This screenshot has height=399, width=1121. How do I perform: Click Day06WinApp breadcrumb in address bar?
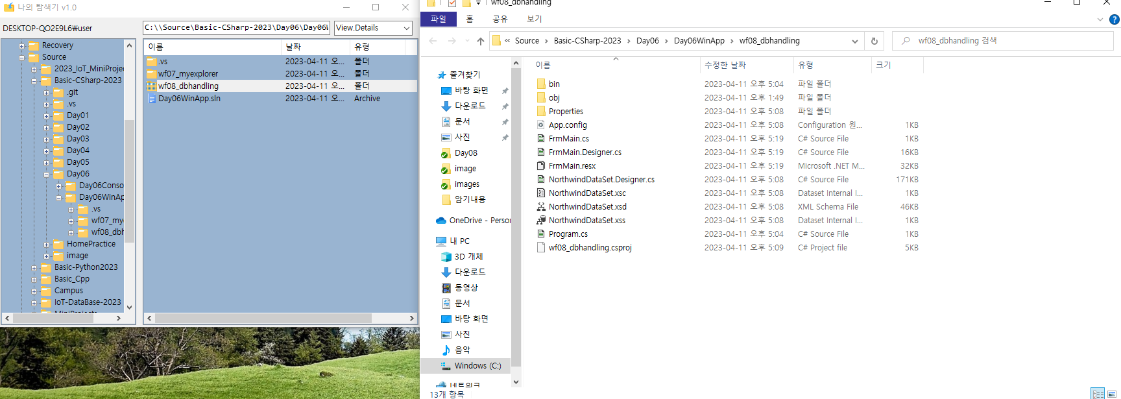pos(699,41)
